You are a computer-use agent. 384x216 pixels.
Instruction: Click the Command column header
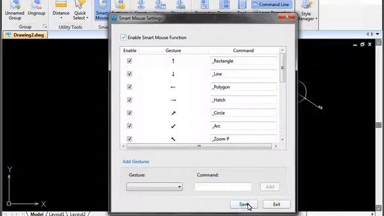coord(243,50)
